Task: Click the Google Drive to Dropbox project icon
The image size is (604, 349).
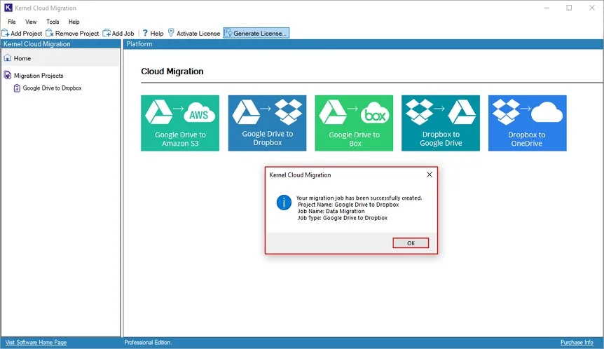Action: click(17, 88)
